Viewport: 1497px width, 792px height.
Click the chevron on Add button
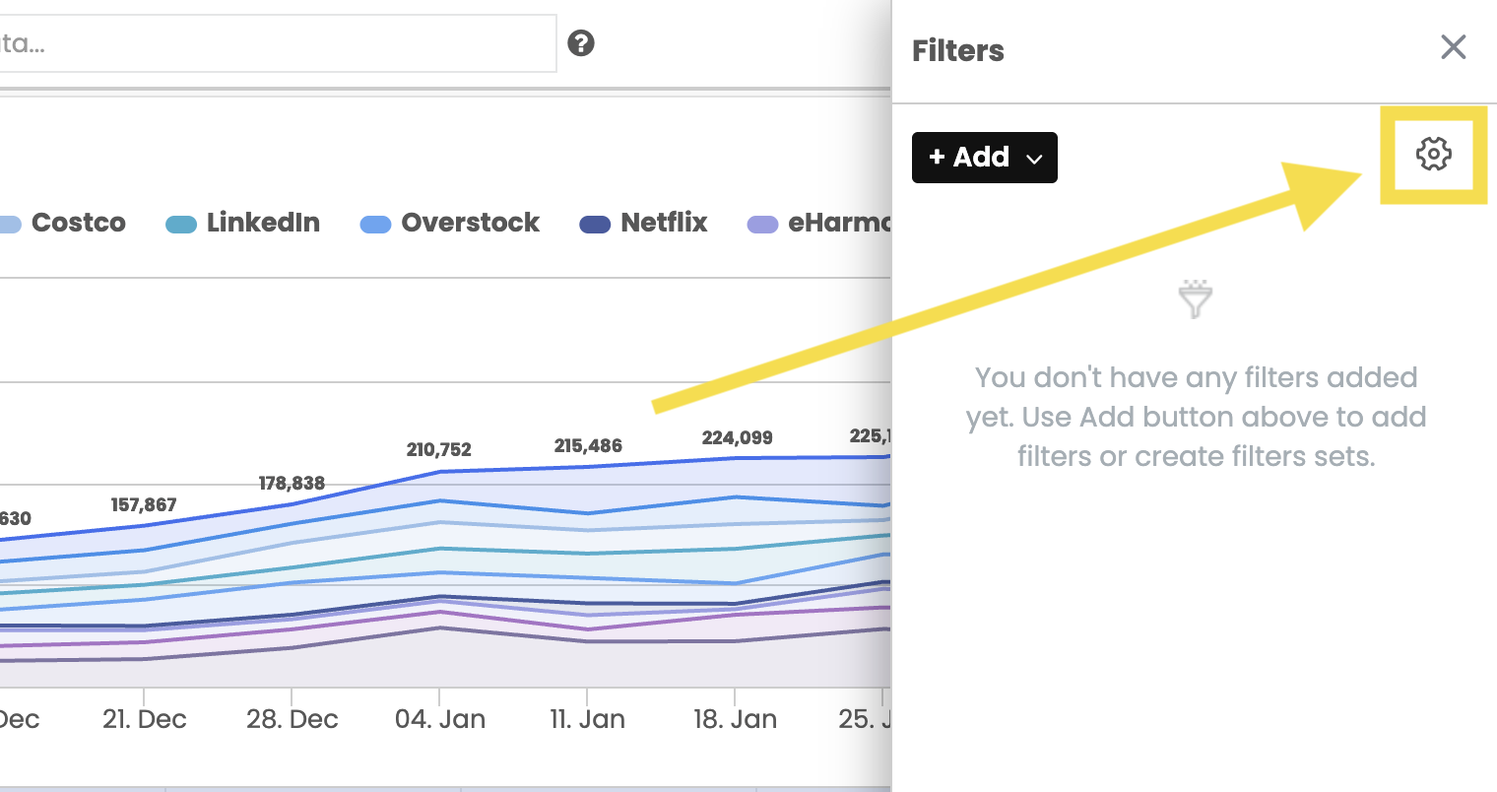1034,159
